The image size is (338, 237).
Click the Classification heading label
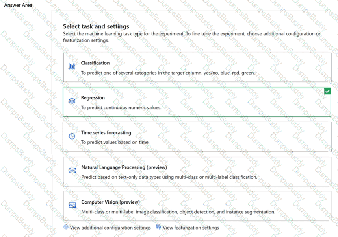(95, 63)
